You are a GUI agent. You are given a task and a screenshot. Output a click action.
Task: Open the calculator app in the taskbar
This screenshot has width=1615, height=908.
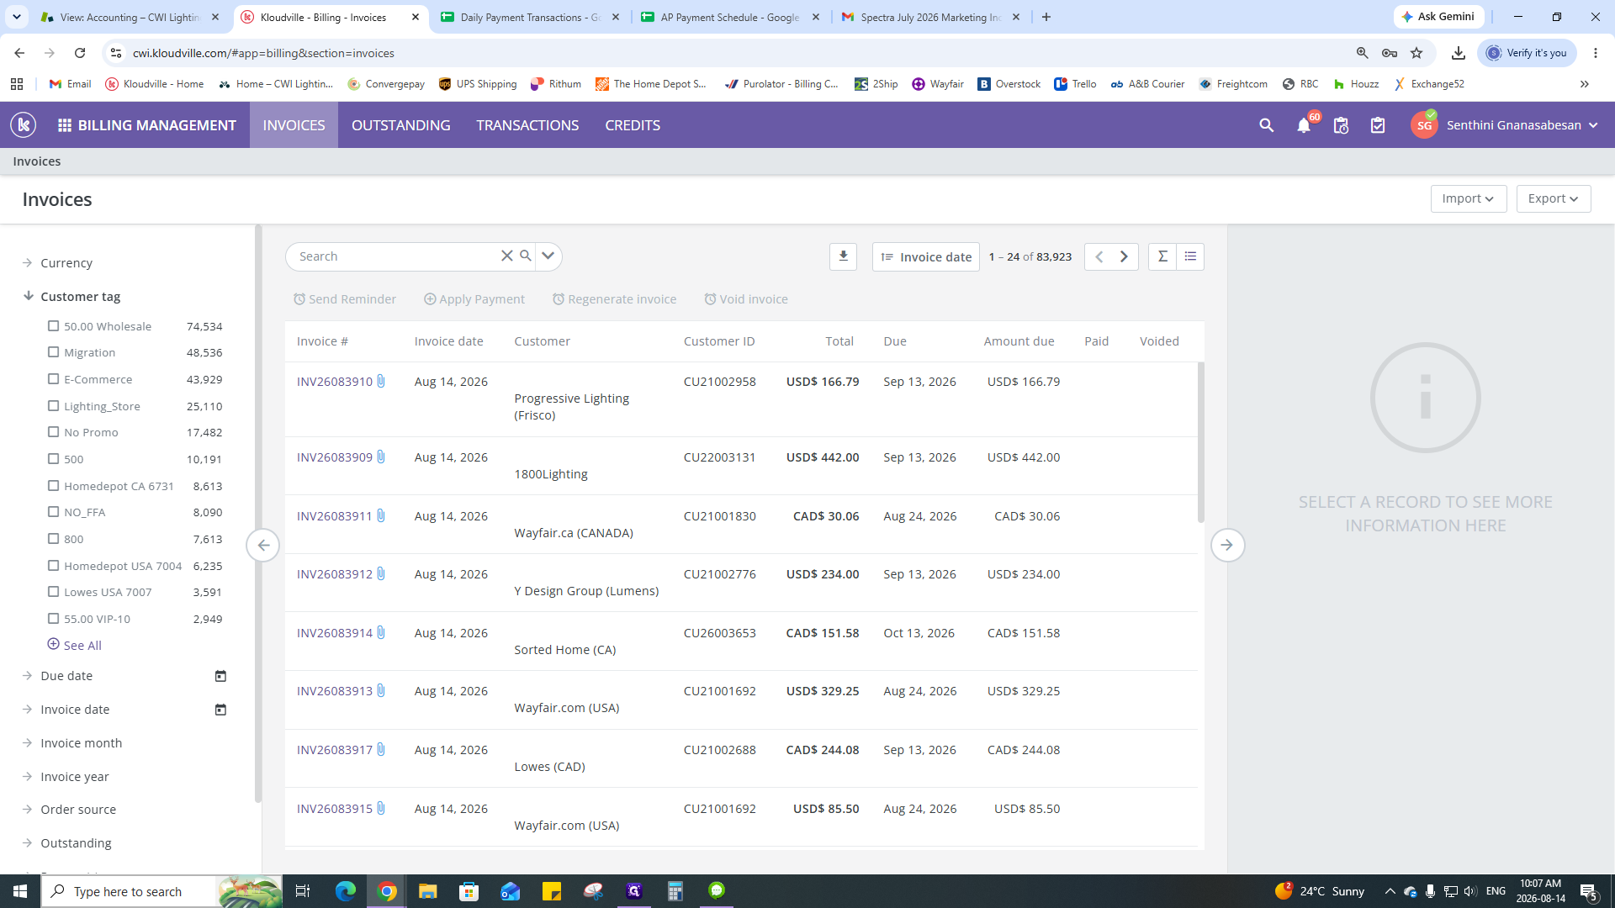click(x=675, y=891)
